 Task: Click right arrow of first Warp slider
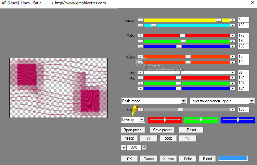[x=233, y=57]
